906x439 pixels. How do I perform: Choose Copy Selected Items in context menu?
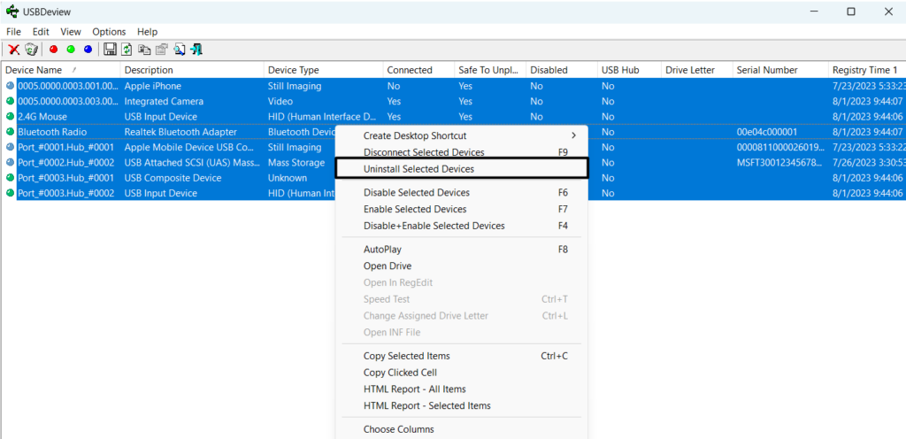[406, 356]
